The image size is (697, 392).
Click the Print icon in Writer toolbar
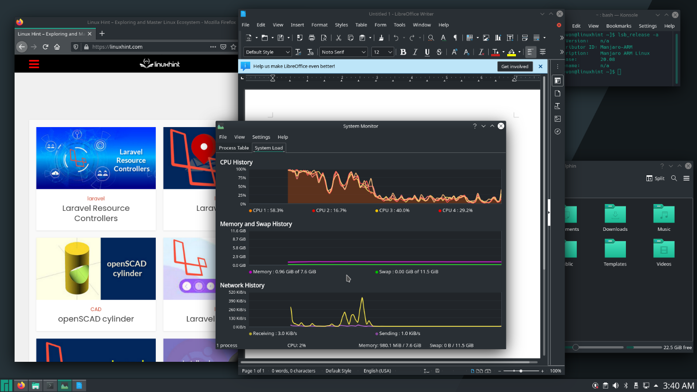tap(312, 38)
